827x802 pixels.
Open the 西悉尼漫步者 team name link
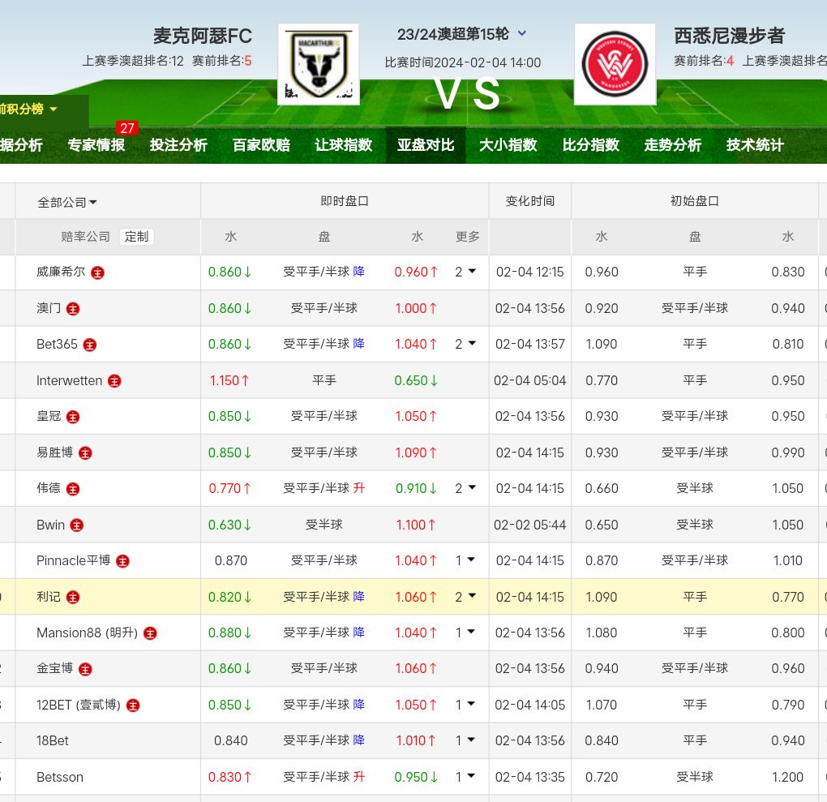[x=729, y=36]
